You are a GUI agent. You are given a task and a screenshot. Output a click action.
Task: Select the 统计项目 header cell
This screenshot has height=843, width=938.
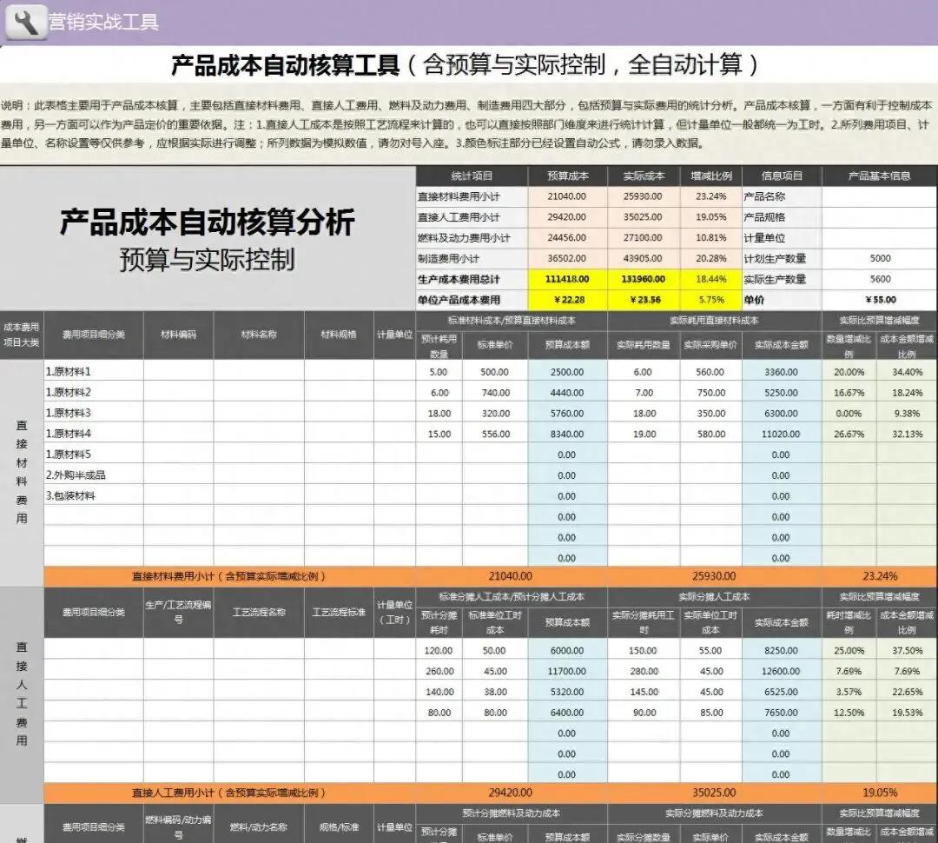(x=472, y=176)
